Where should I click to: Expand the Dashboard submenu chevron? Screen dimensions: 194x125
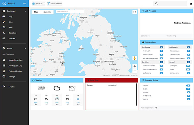click(25, 11)
